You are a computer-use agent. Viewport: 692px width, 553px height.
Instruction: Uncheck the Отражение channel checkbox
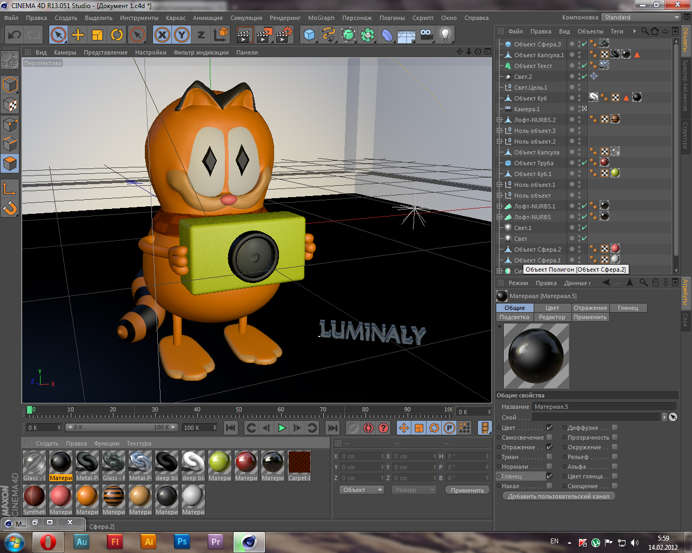pos(549,447)
